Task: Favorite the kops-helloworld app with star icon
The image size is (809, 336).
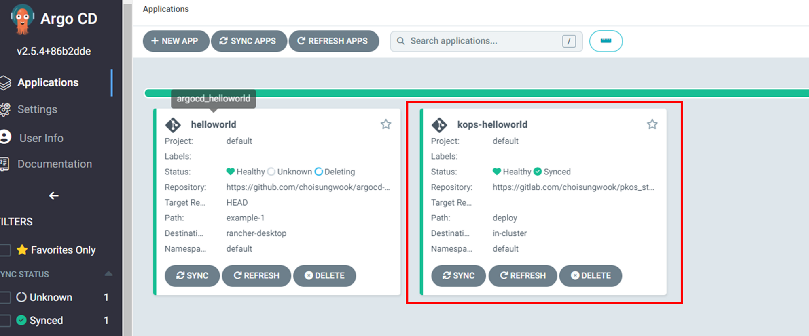Action: pyautogui.click(x=652, y=124)
